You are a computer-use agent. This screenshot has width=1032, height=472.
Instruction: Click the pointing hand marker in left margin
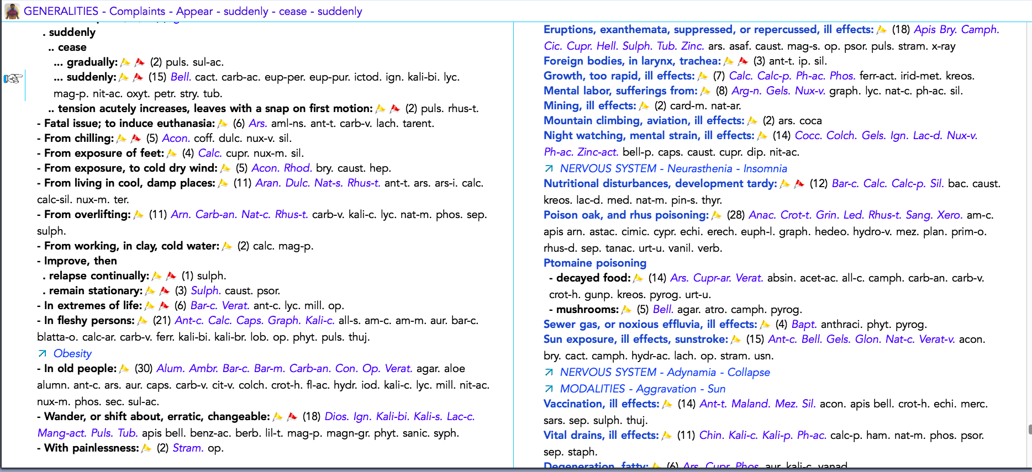click(13, 78)
